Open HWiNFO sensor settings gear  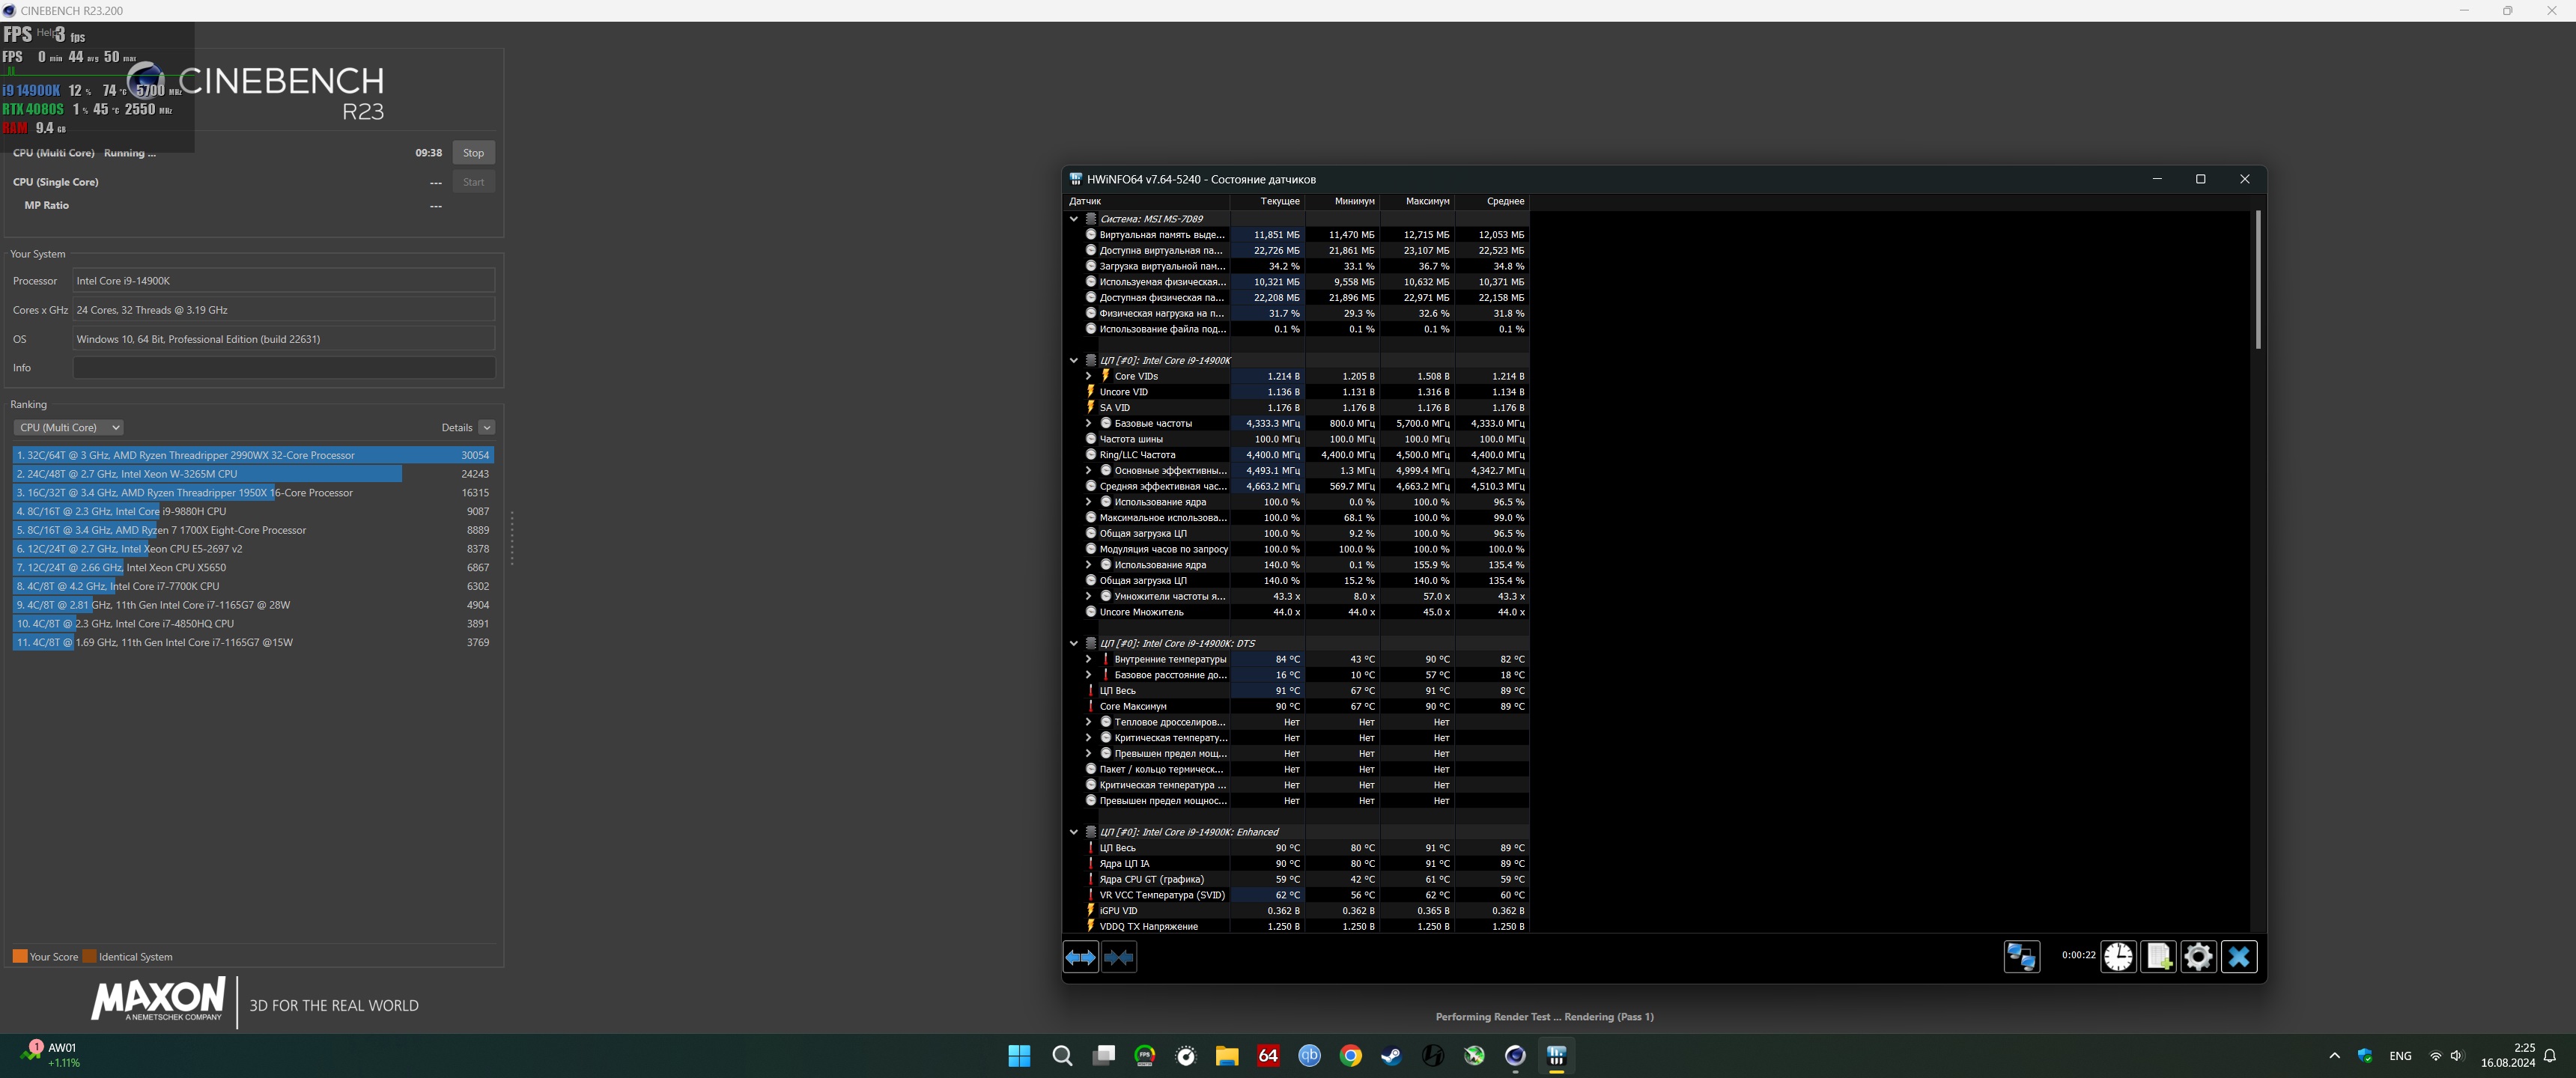[2198, 957]
